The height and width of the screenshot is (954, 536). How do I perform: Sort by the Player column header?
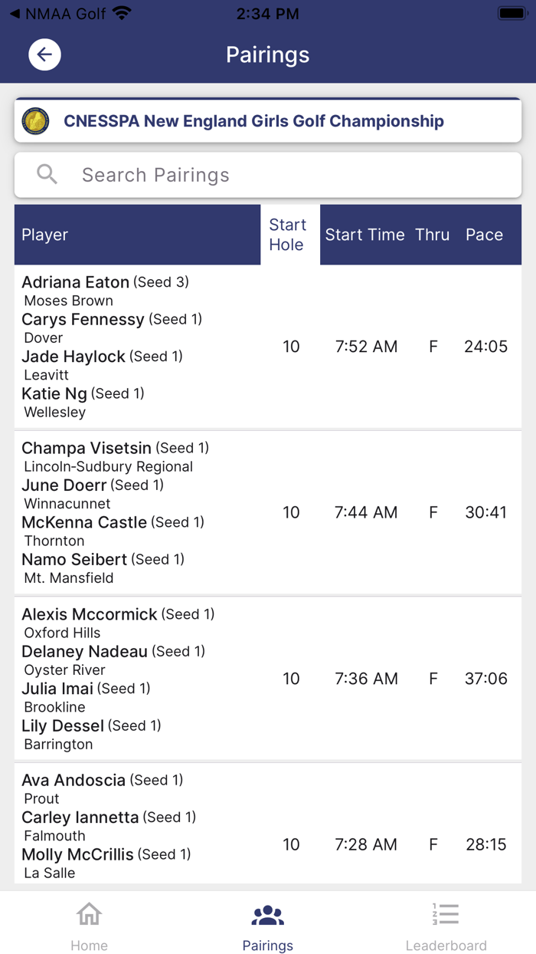point(44,235)
